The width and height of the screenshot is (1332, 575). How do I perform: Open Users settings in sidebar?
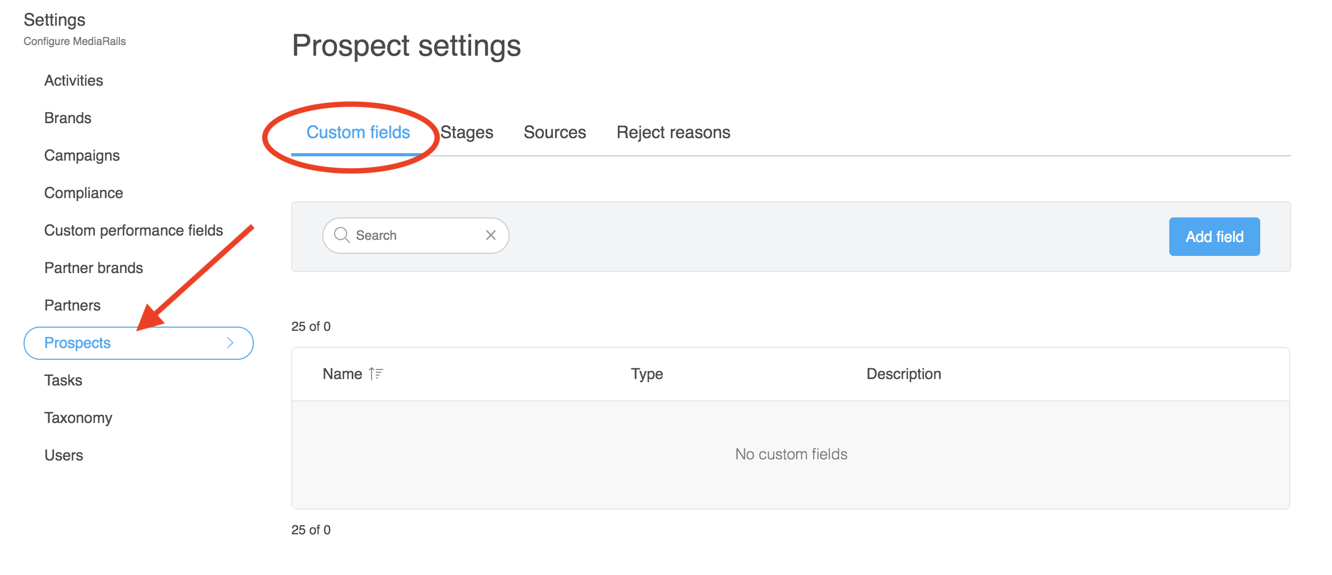(64, 455)
